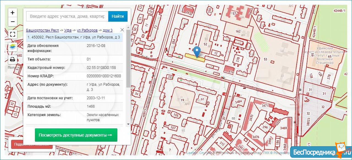Close the property info panel
The width and height of the screenshot is (352, 160).
coord(122,30)
